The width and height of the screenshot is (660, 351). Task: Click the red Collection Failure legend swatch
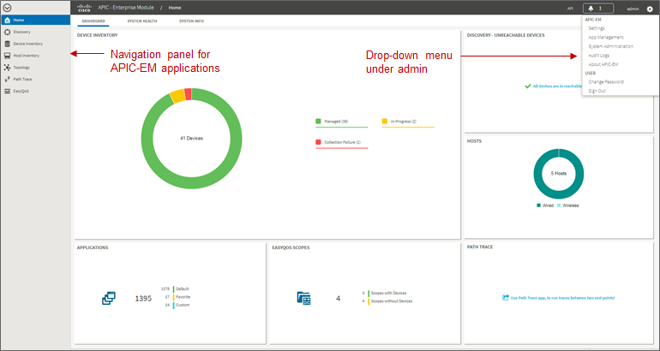[318, 142]
